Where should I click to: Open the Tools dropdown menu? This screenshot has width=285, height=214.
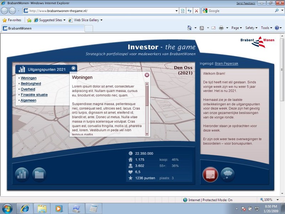266,28
